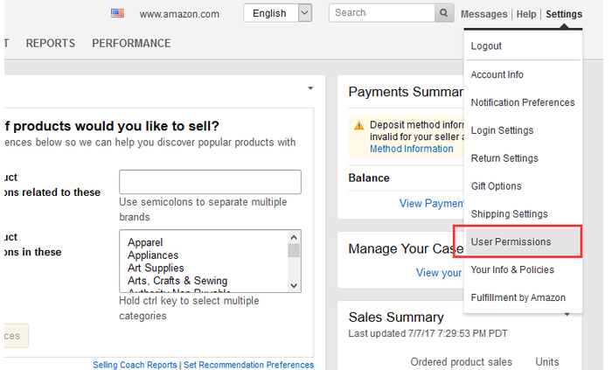Image resolution: width=612 pixels, height=370 pixels.
Task: Choose Logout in the Settings menu
Action: tap(486, 45)
